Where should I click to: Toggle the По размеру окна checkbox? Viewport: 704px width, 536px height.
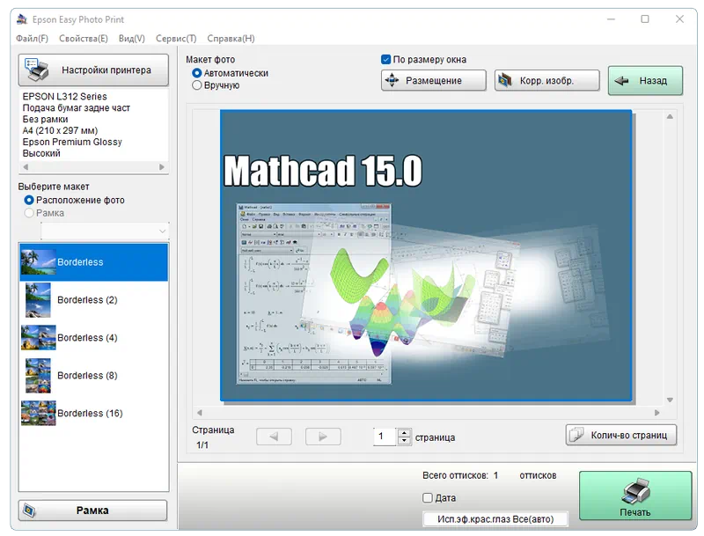(385, 59)
